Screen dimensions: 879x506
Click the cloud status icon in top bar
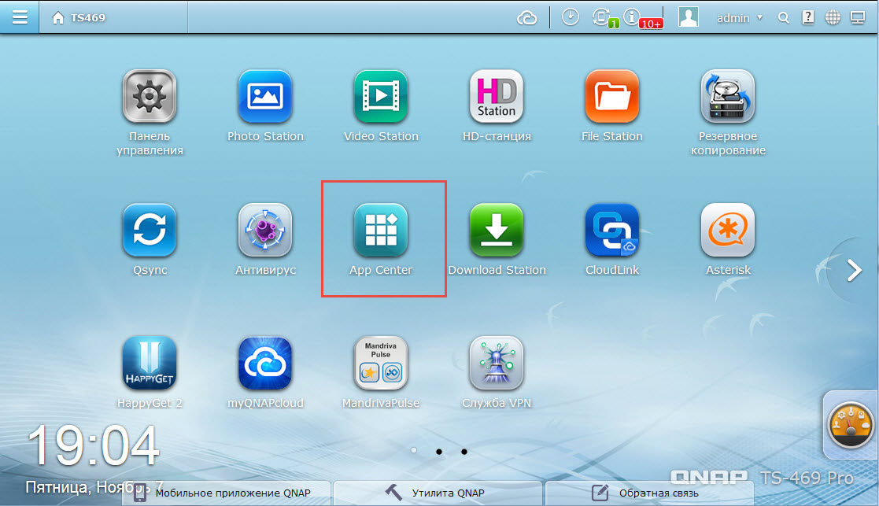tap(527, 18)
